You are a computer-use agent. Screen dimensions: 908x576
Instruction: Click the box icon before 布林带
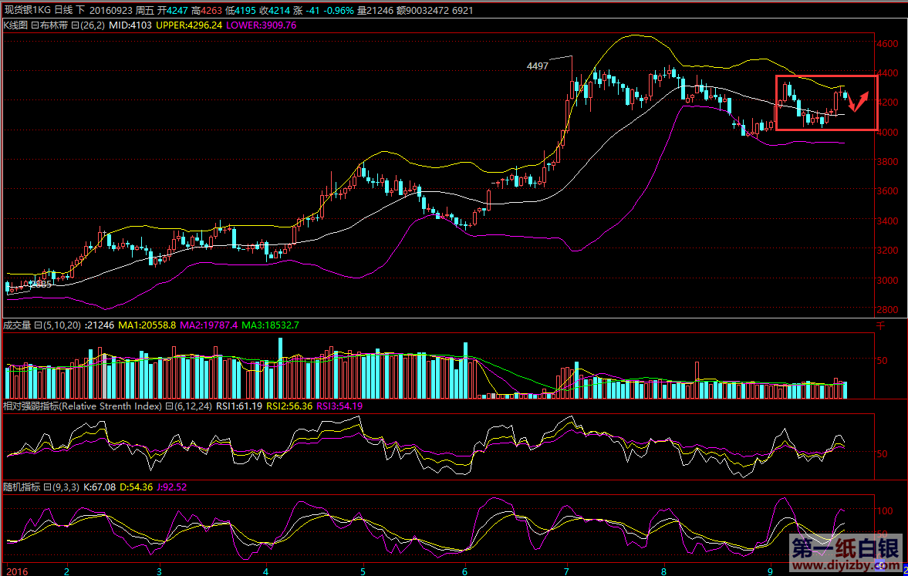point(35,25)
